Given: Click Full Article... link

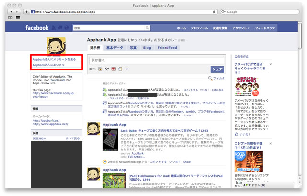Looking at the screenshot, I should (x=136, y=157).
